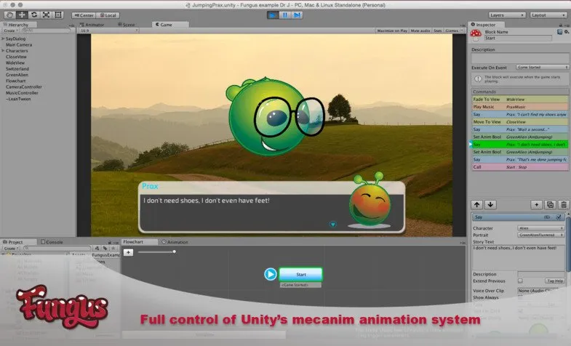Click the blue play icon beside Start block
571x346 pixels.
[270, 274]
